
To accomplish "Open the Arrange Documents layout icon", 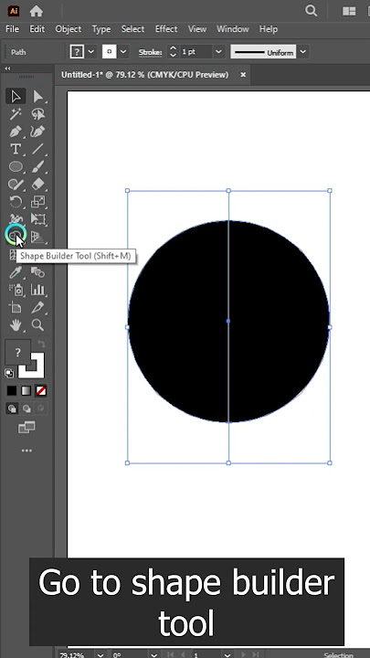I will [349, 11].
